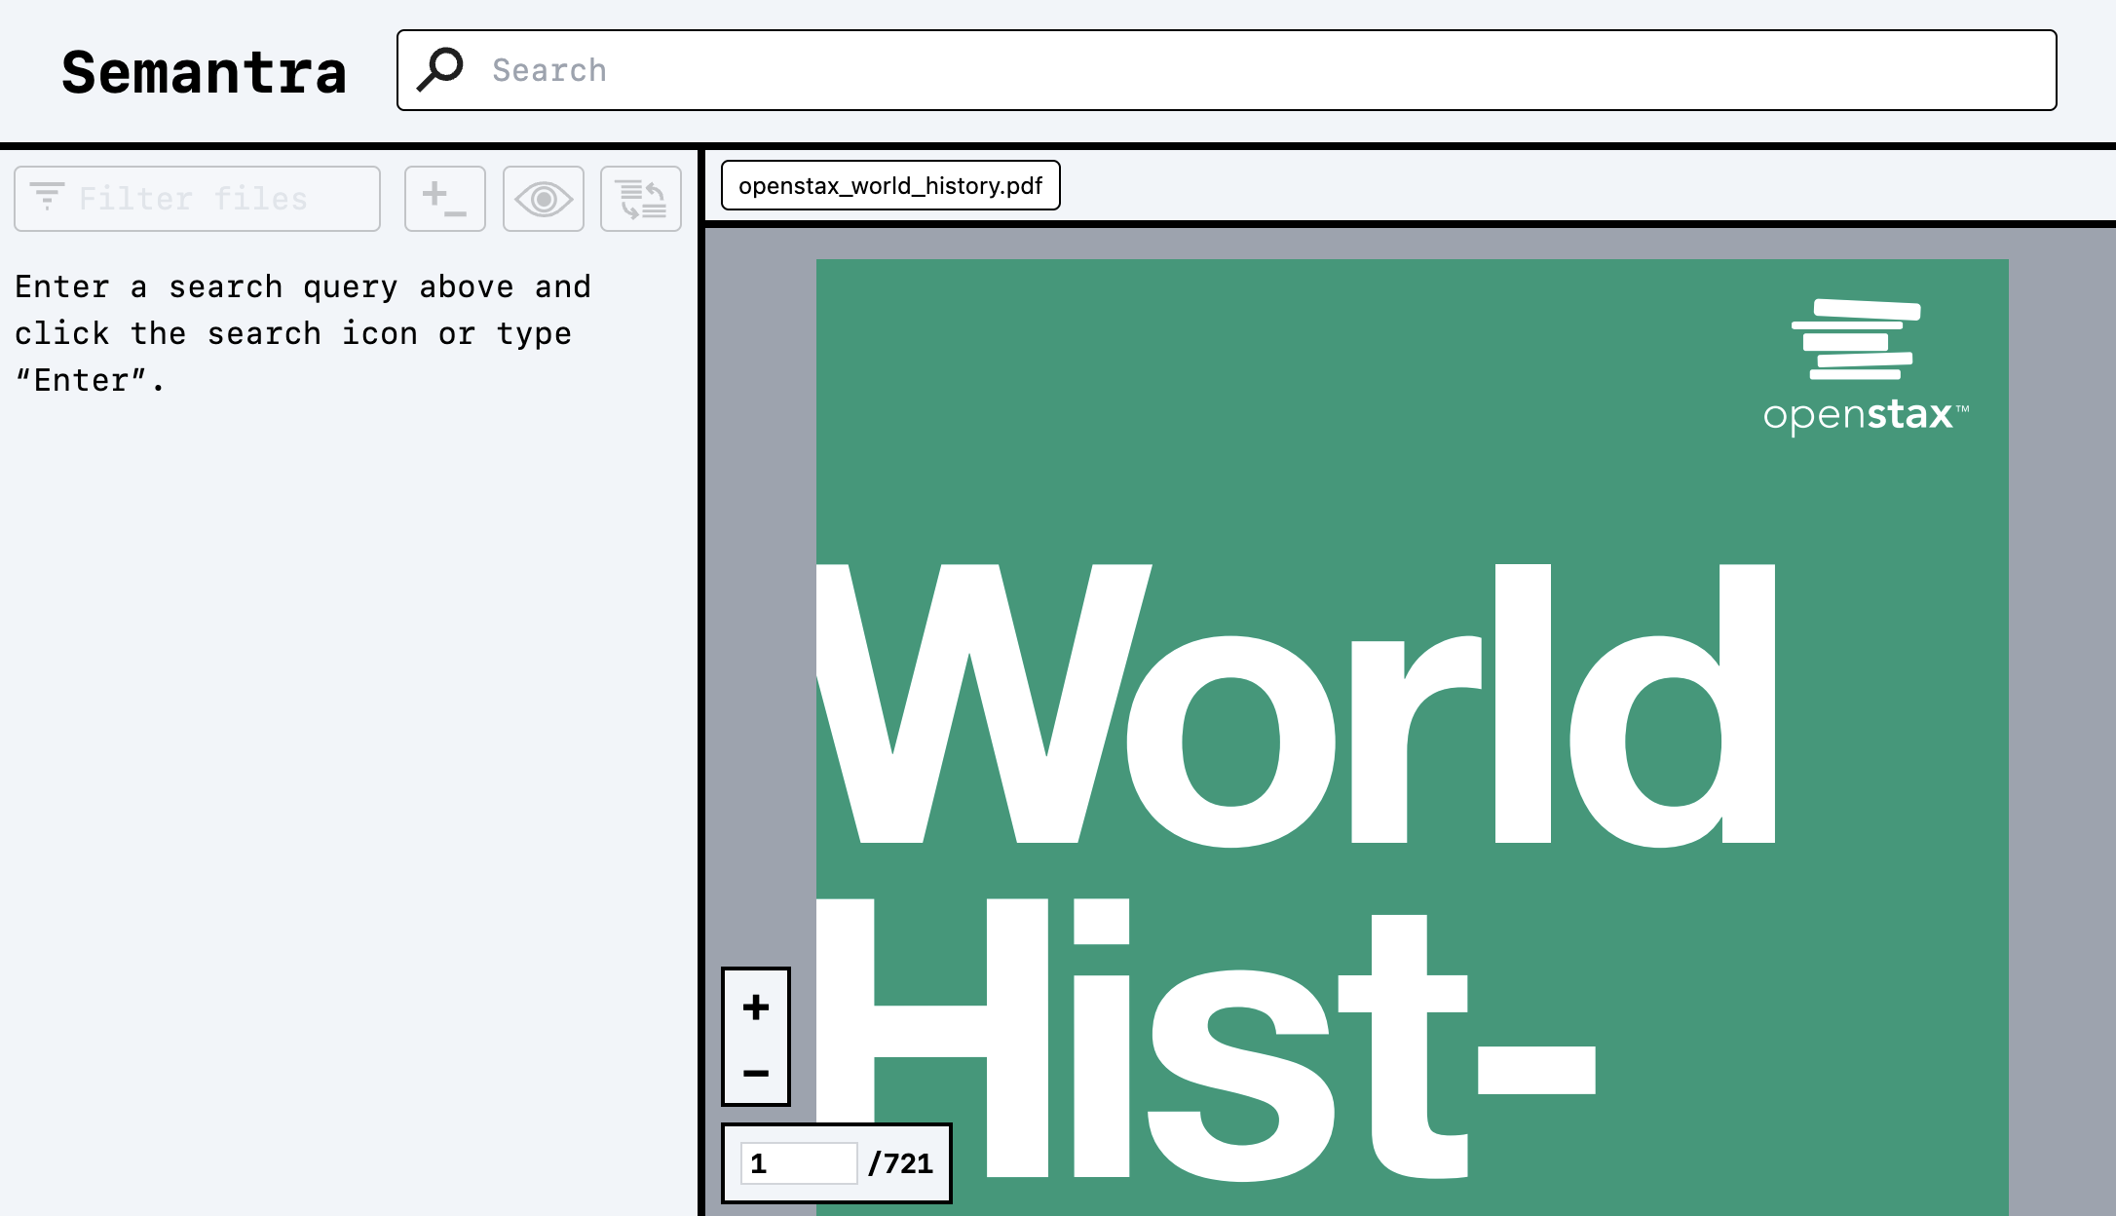Screen dimensions: 2116x1216
Task: Click green cover area of PDF page
Action: (x=1364, y=409)
